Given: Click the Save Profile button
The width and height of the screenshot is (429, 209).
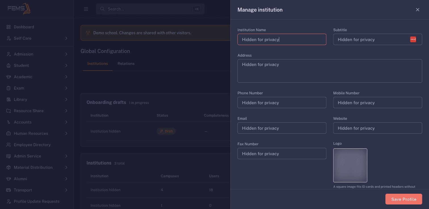Looking at the screenshot, I should tap(404, 199).
